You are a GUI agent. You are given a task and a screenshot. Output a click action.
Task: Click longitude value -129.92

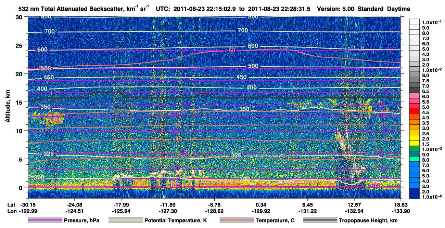(261, 211)
